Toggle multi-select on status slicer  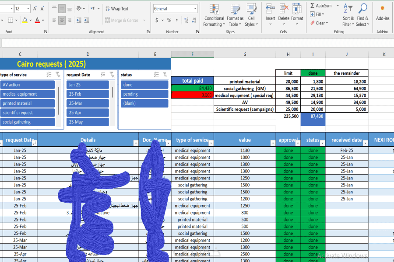tap(156, 75)
